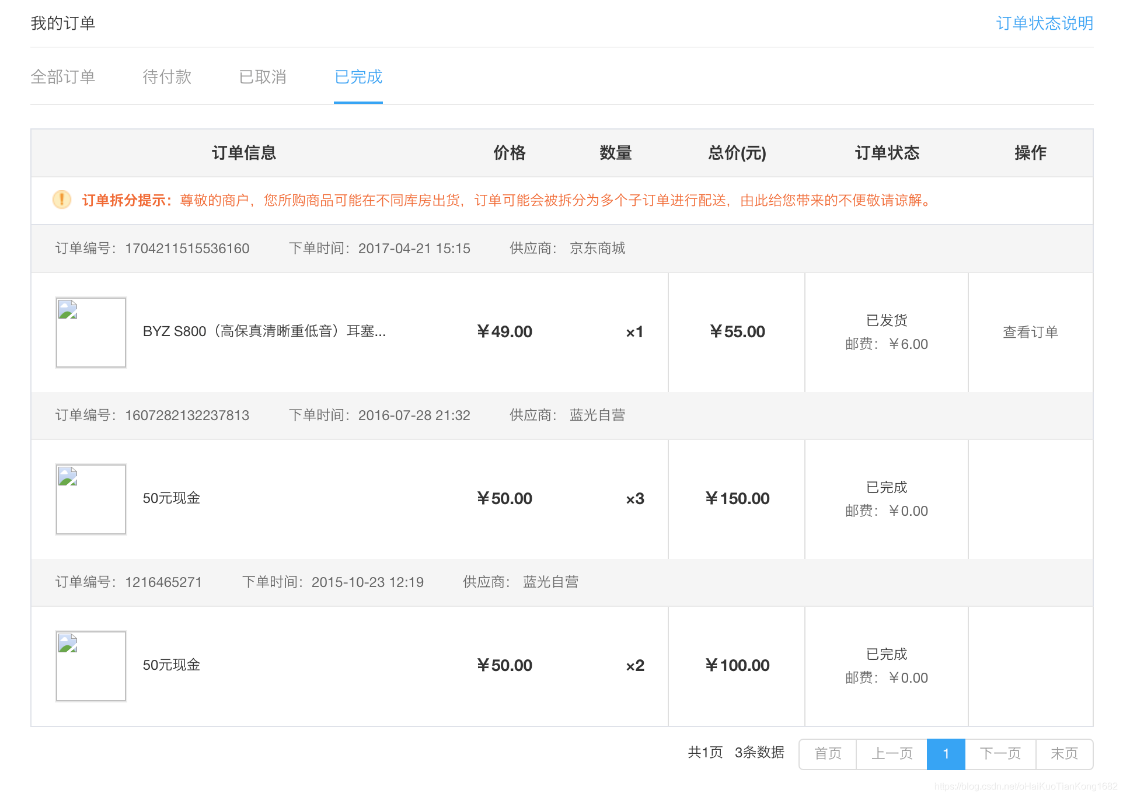Click the 下一页 pagination button

coord(1000,754)
